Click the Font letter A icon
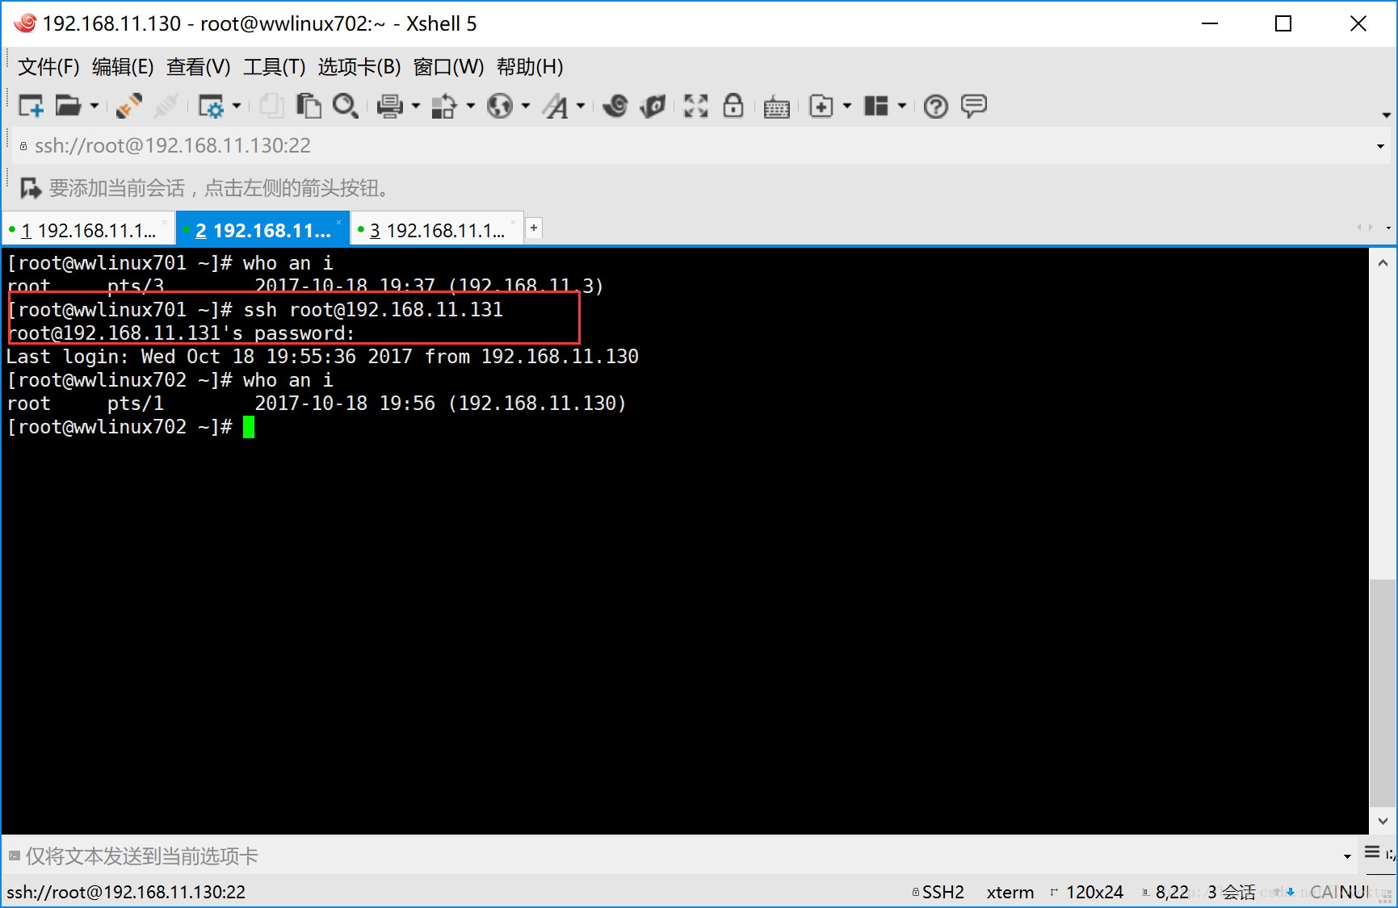Screen dimensions: 1398x908 coord(556,106)
